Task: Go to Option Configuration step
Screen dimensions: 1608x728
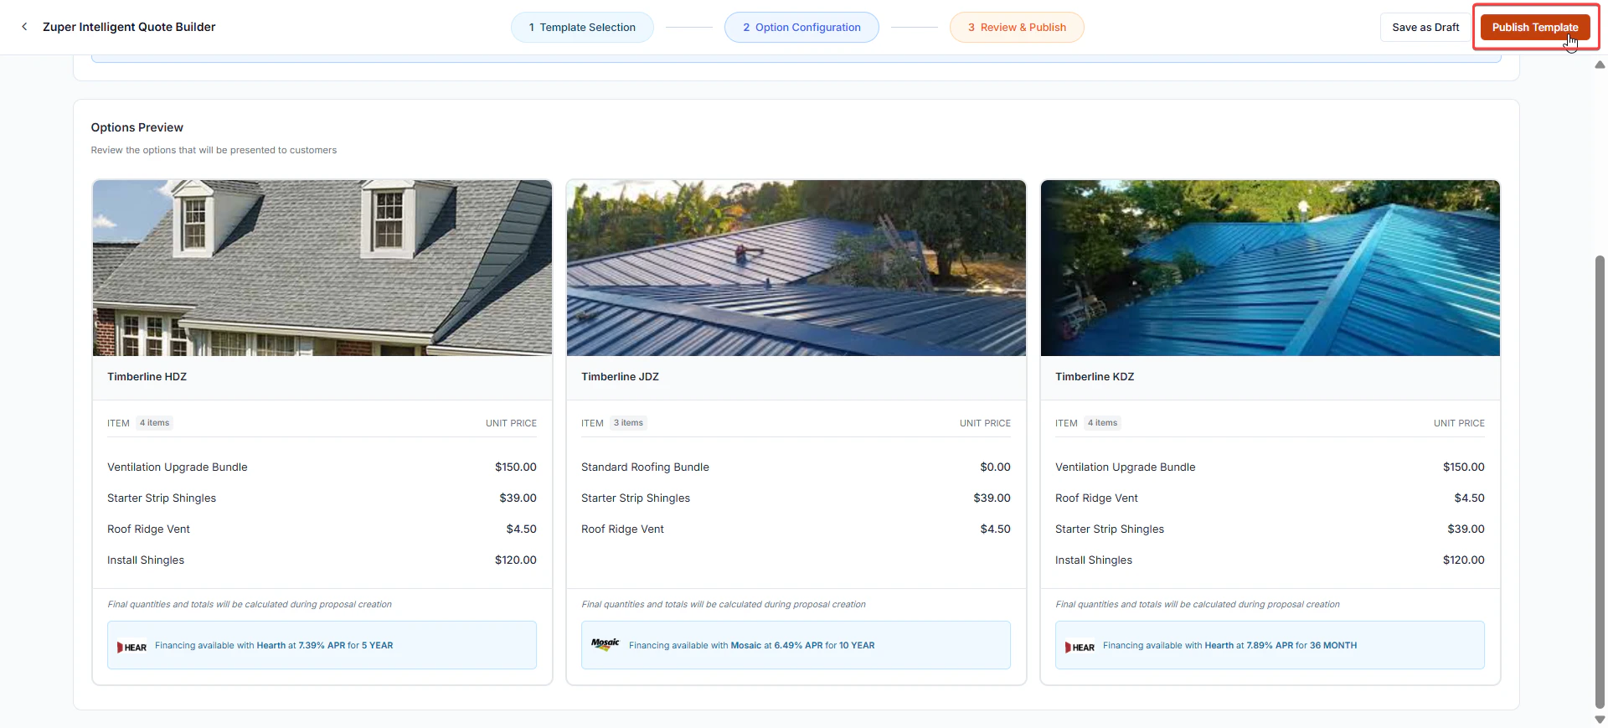Action: (801, 28)
